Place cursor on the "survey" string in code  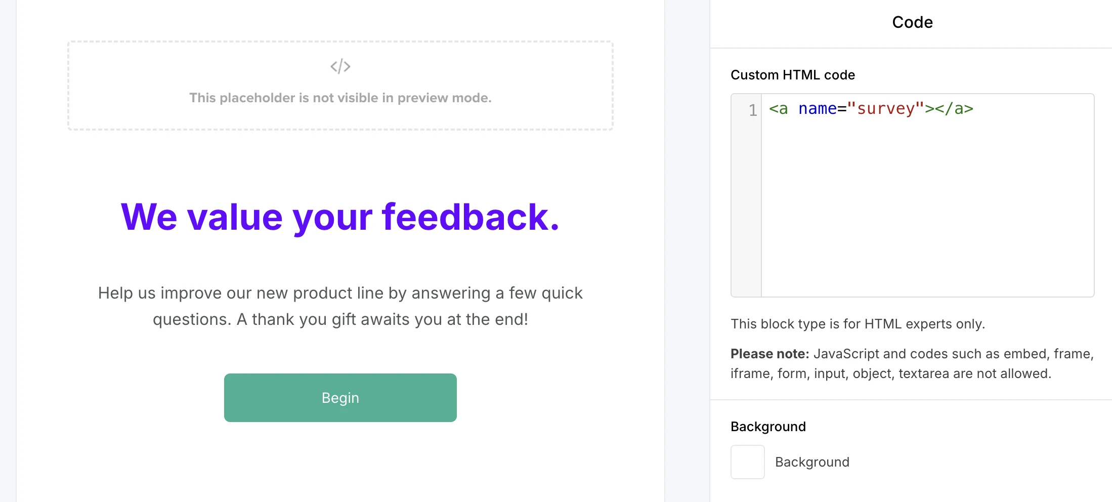click(x=885, y=109)
